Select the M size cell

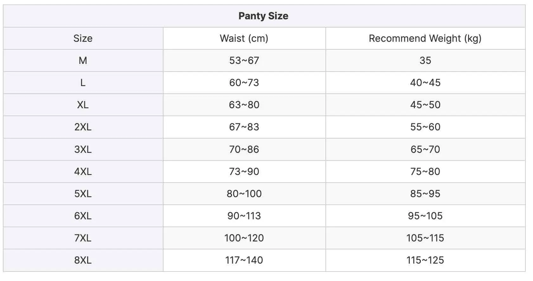83,60
